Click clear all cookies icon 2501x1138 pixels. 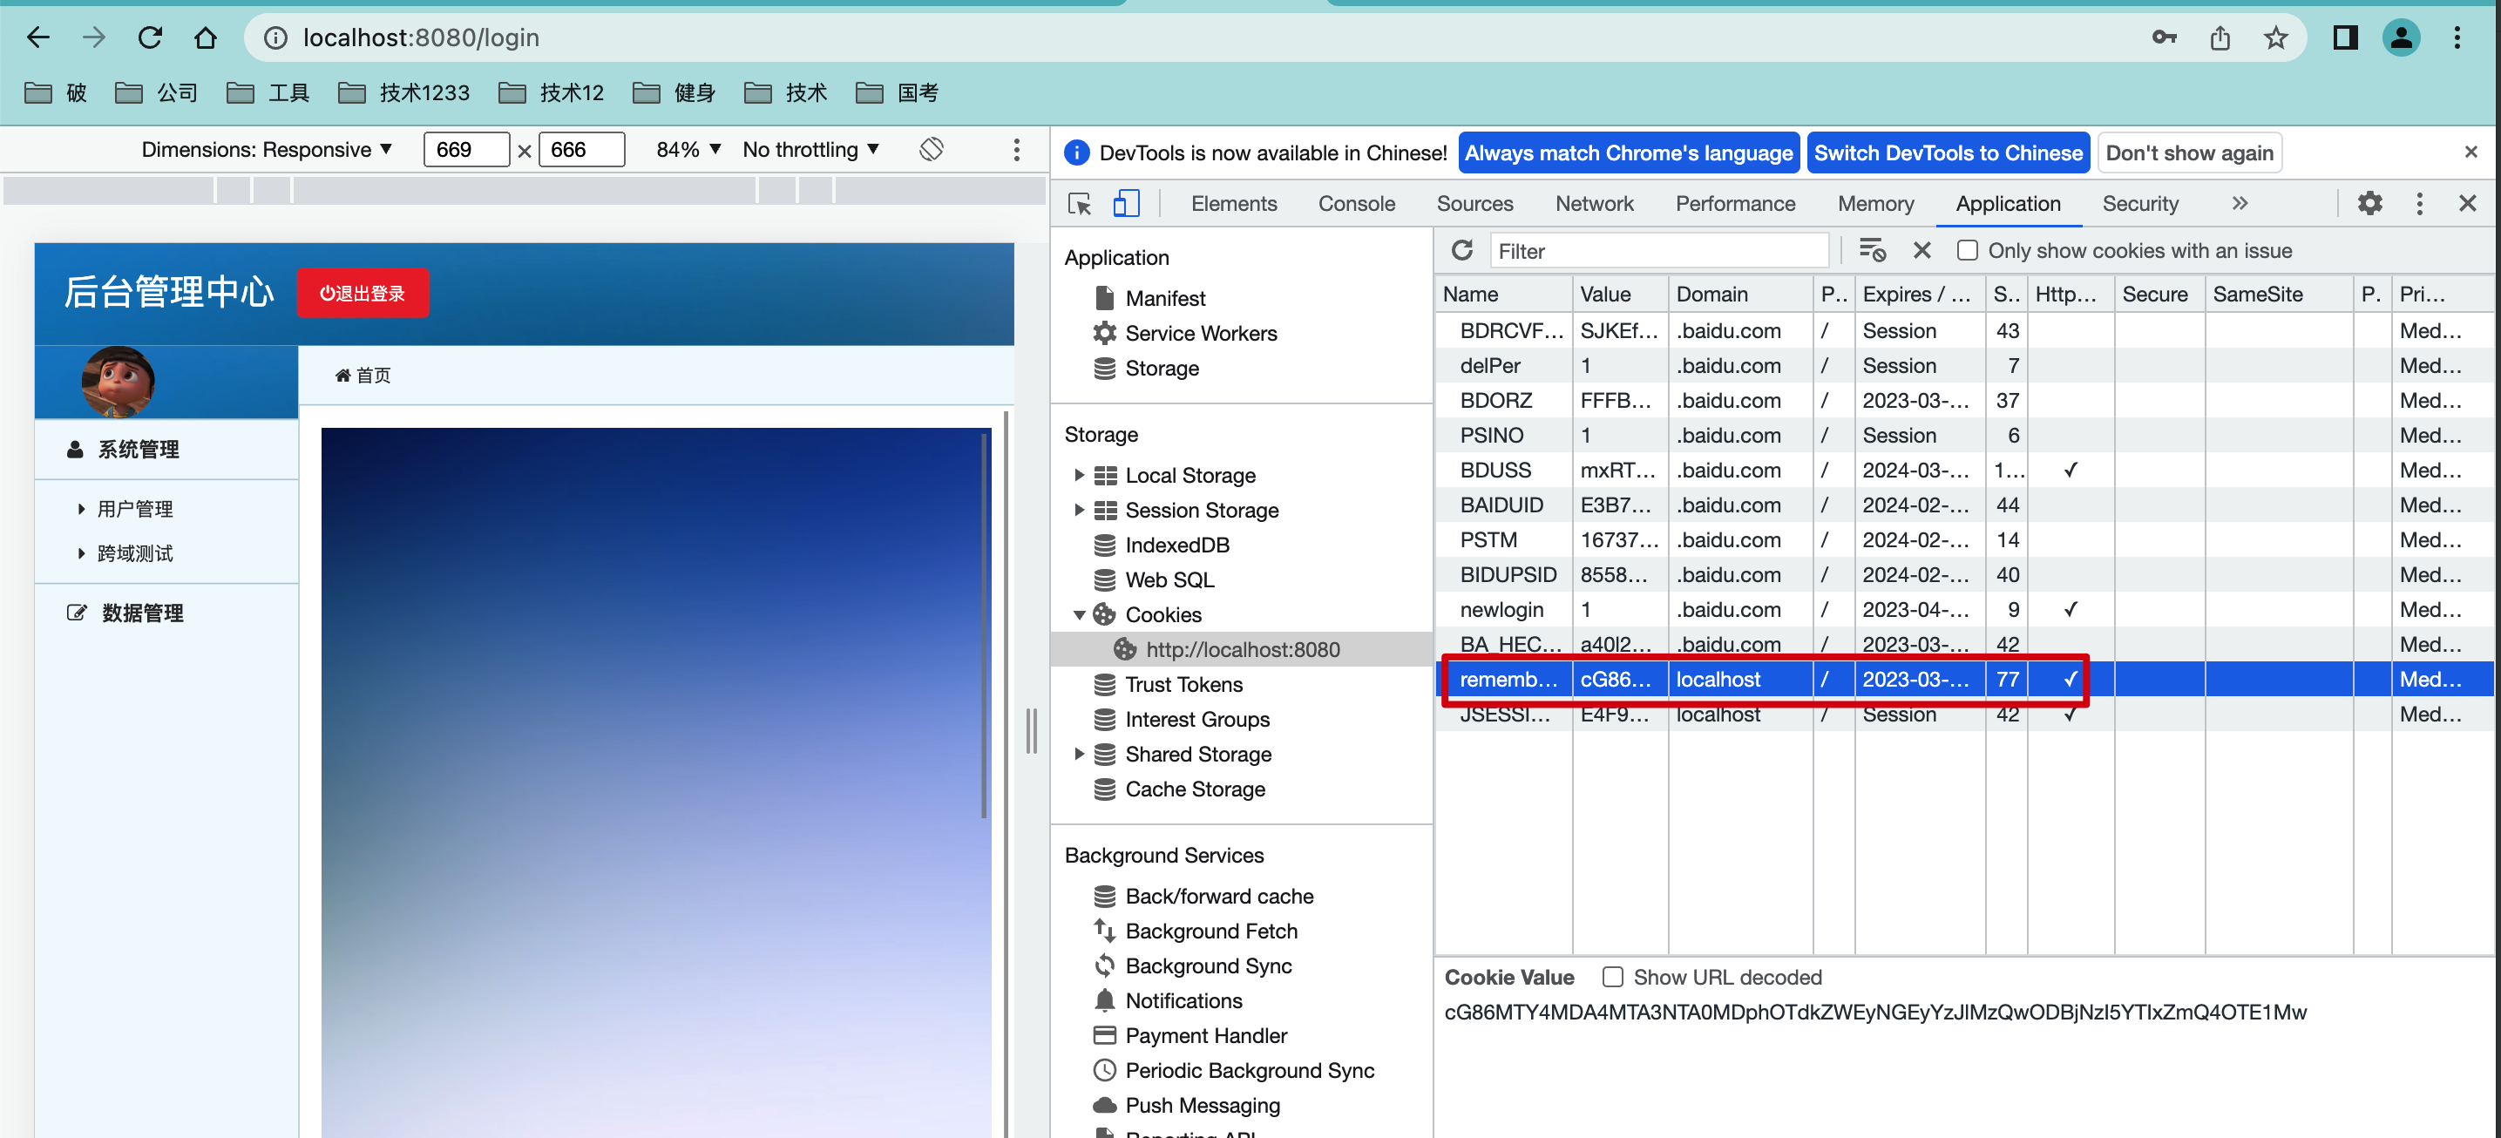1871,250
